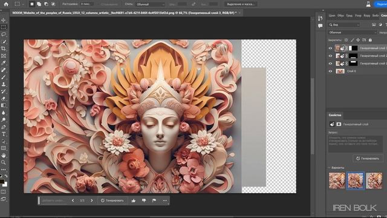
Task: Show previous generative variation
Action: pyautogui.click(x=73, y=200)
